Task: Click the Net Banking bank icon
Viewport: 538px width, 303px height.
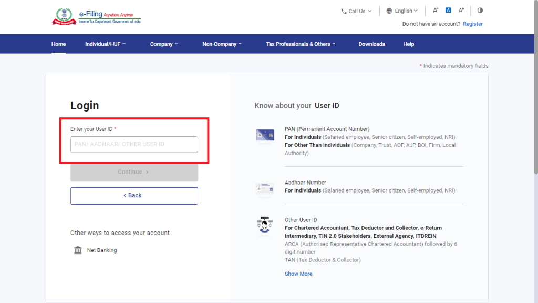Action: tap(77, 250)
